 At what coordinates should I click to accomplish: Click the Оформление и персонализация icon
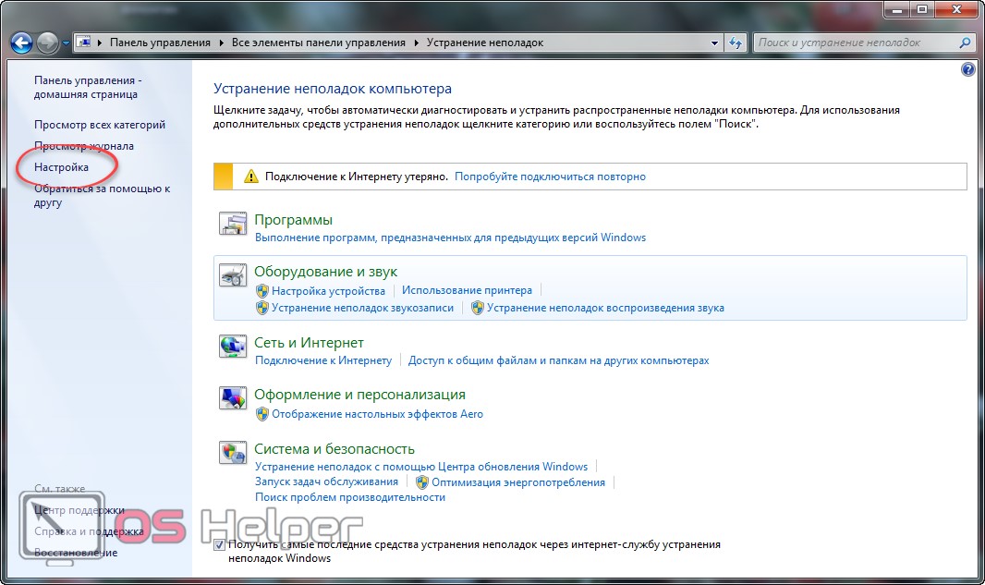(231, 398)
